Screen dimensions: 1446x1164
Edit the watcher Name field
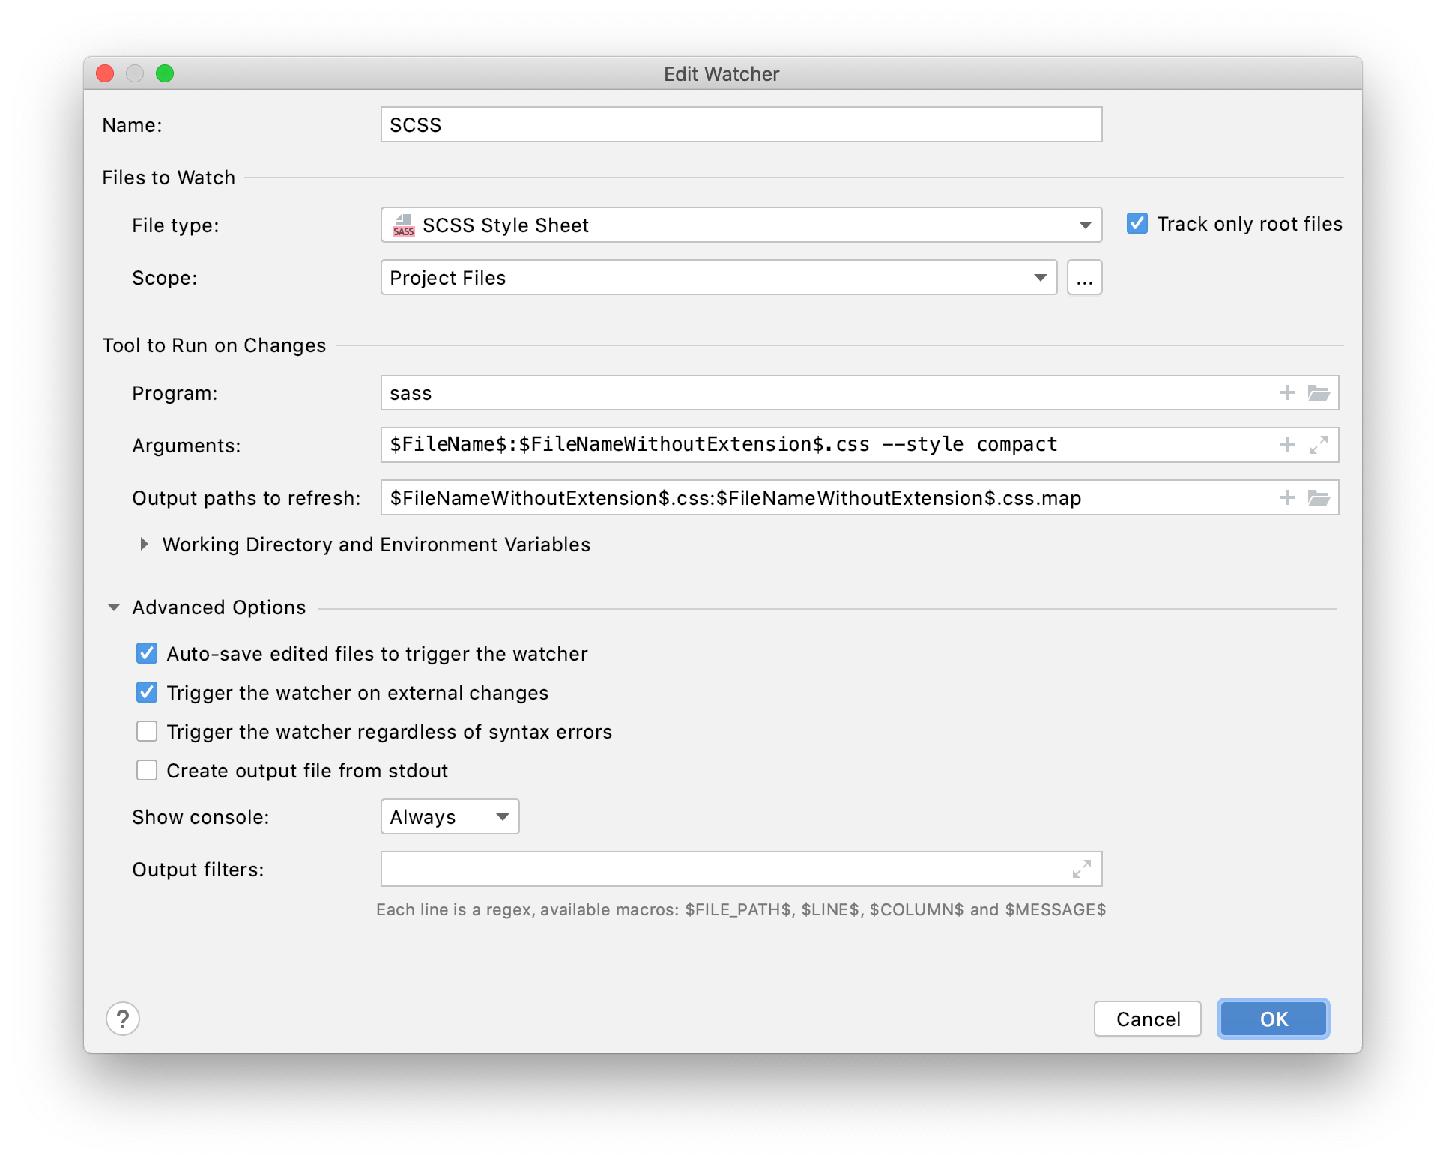click(x=740, y=124)
